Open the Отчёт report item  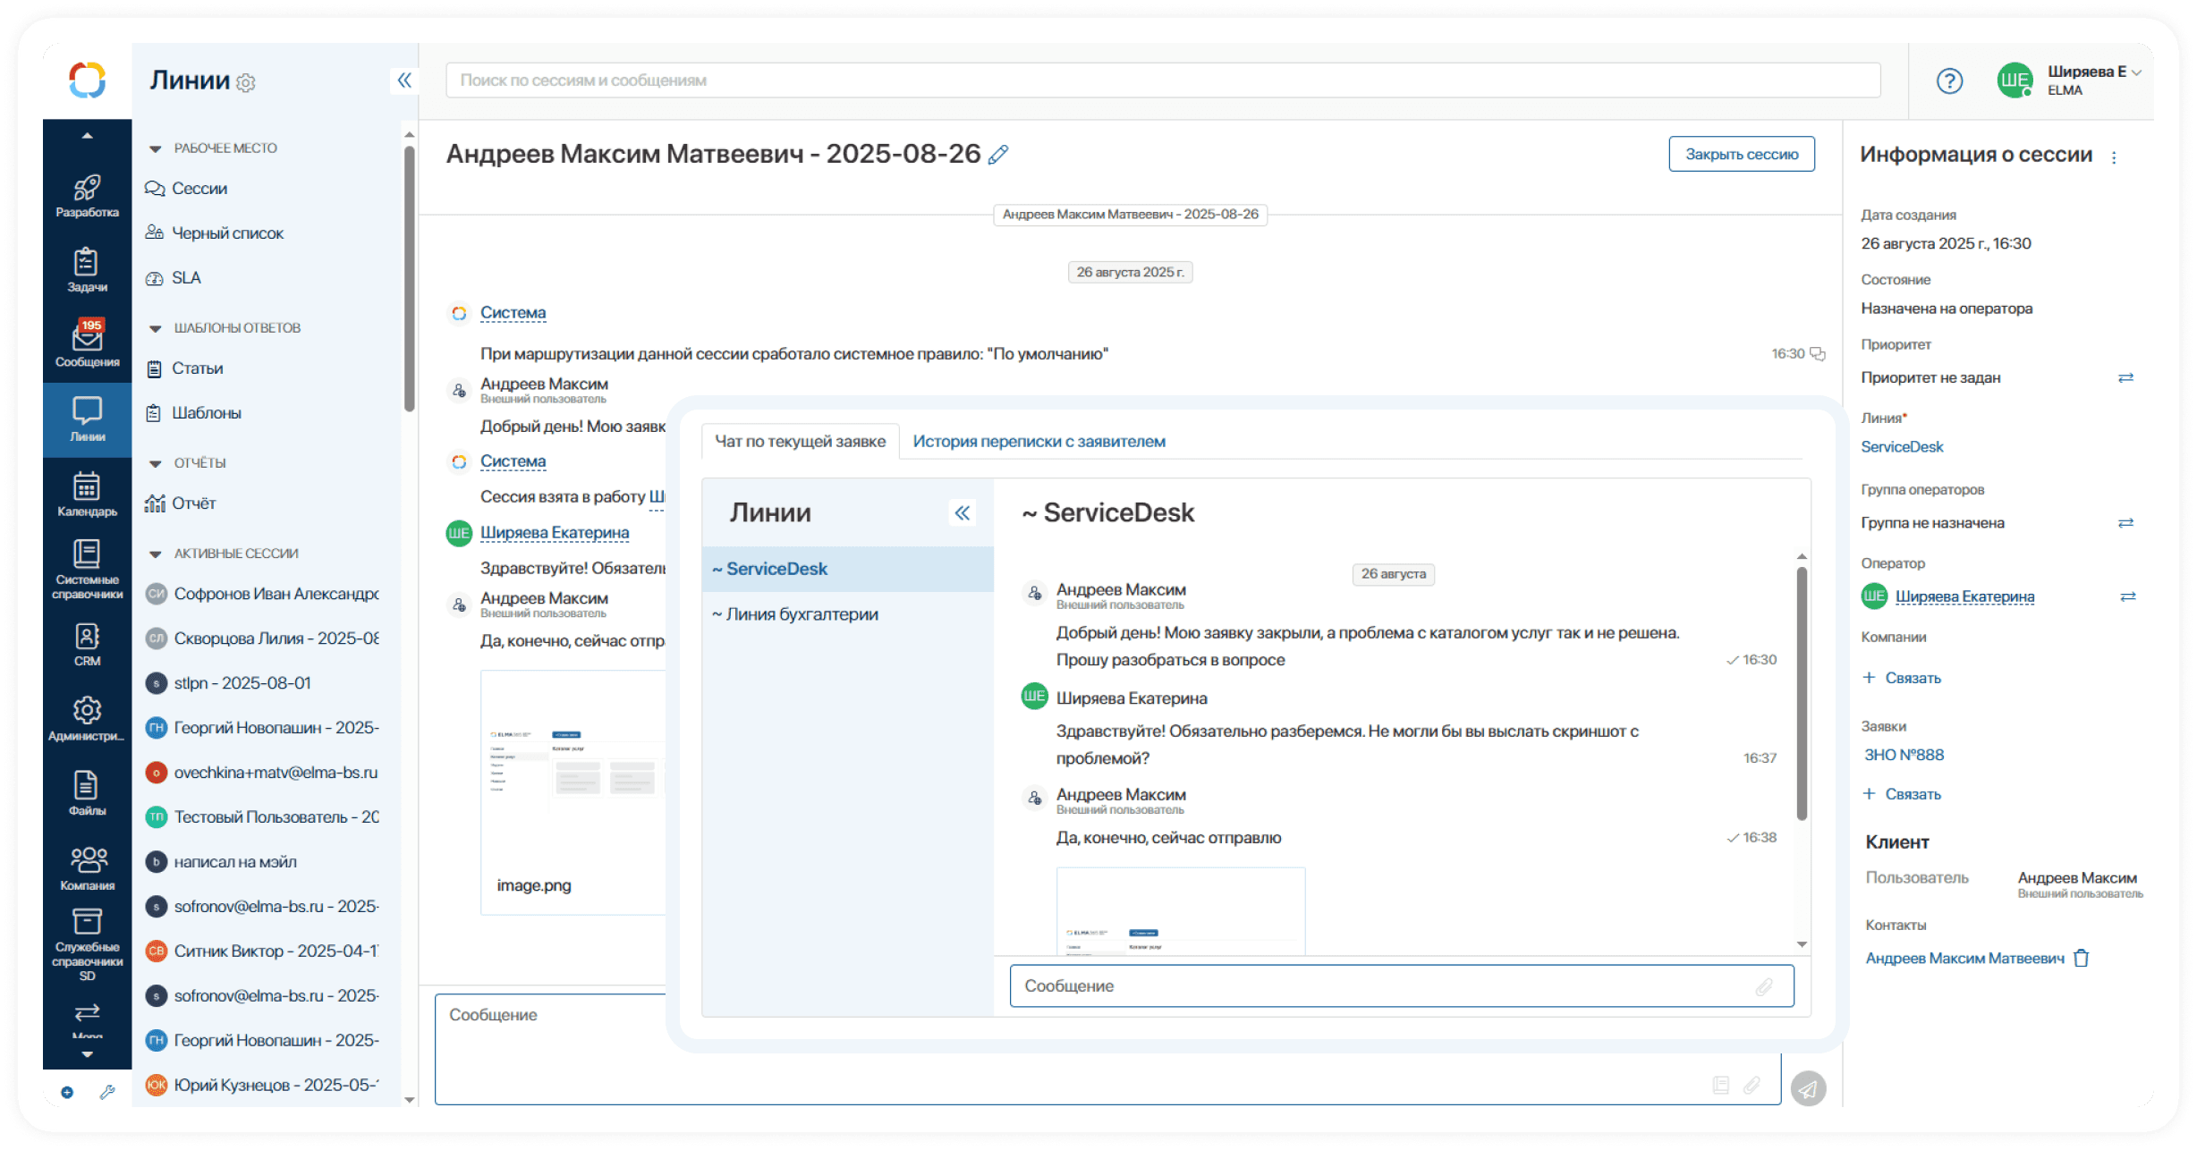tap(181, 503)
